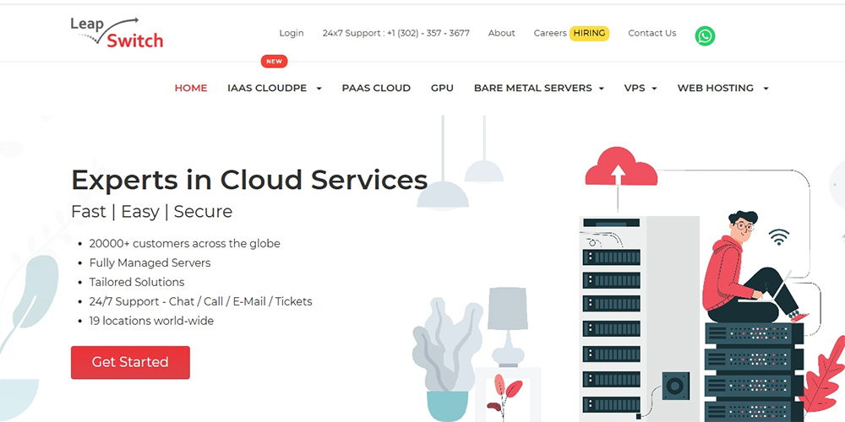This screenshot has height=422, width=845.
Task: Expand IAAS CLOUDPE dropdown arrow
Action: [x=319, y=89]
